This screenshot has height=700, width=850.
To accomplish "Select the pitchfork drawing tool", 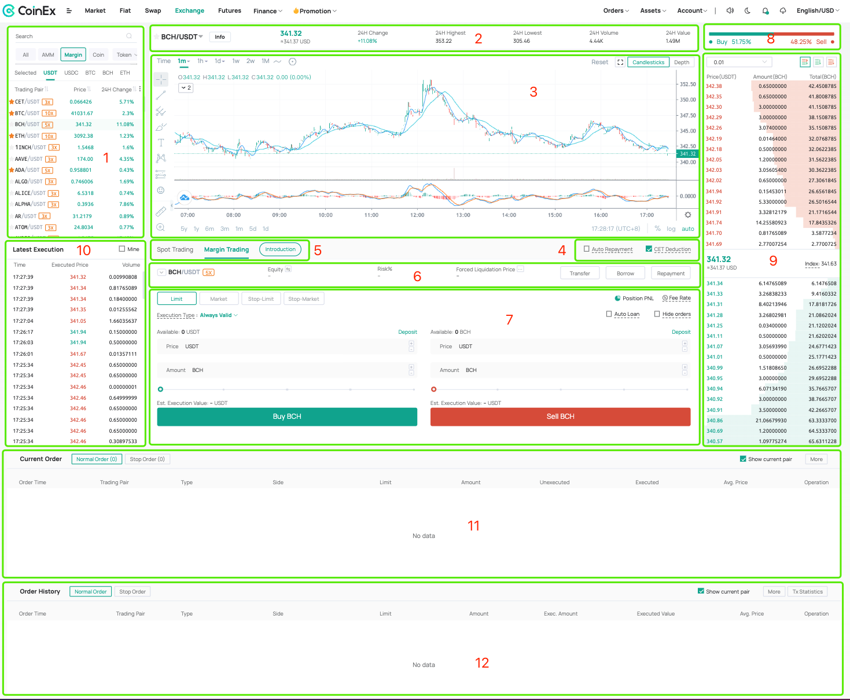I will click(x=161, y=111).
